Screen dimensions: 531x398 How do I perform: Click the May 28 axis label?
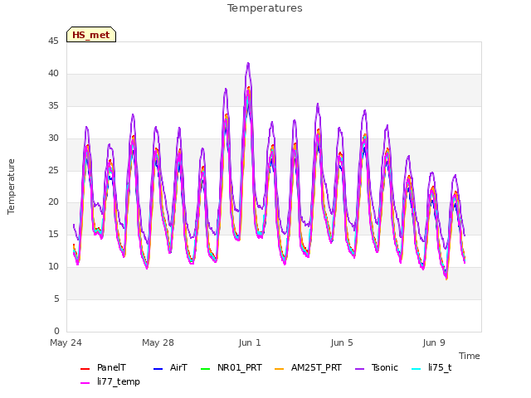coord(158,342)
